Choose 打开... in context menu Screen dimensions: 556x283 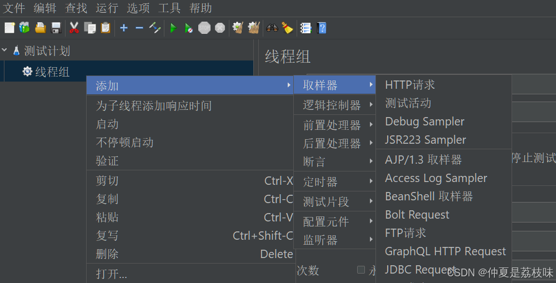click(x=190, y=274)
